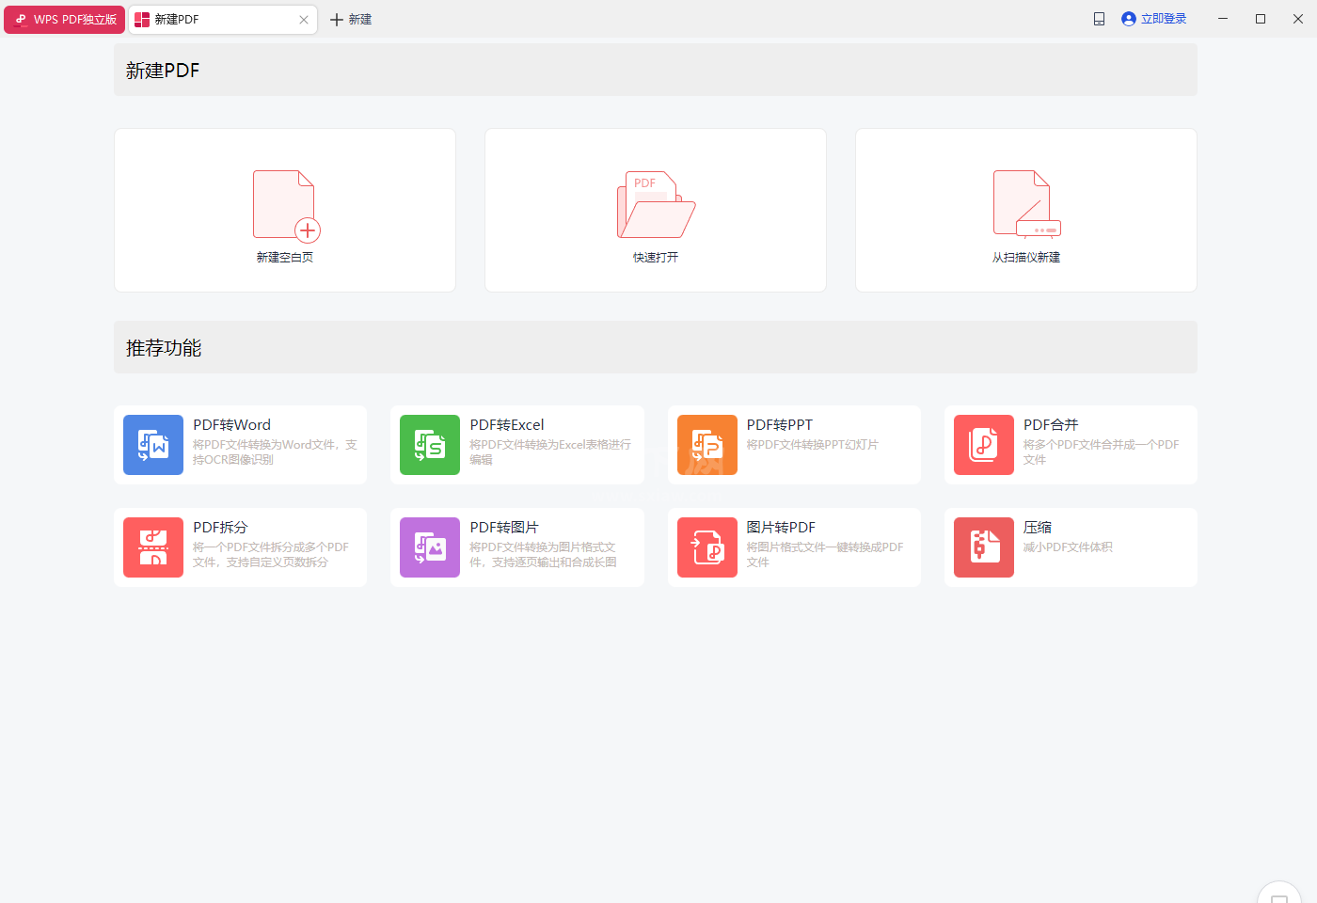The height and width of the screenshot is (903, 1317).
Task: Click the 立即登录 login link
Action: point(1164,19)
